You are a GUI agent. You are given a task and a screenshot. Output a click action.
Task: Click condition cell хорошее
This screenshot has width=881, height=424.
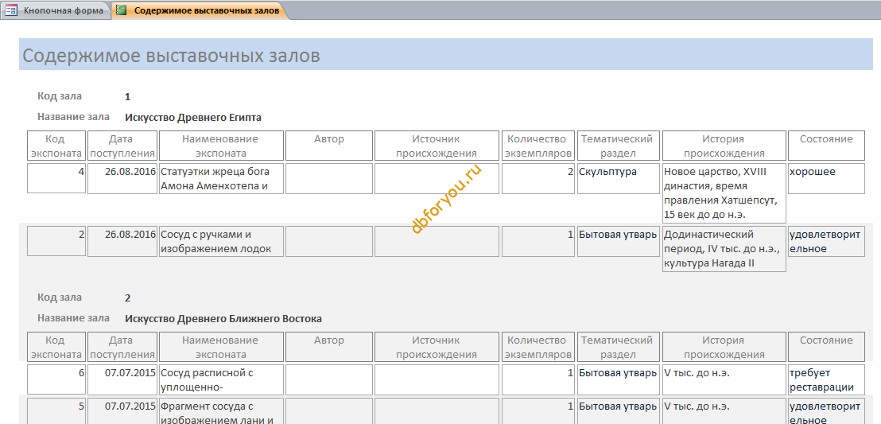point(826,177)
